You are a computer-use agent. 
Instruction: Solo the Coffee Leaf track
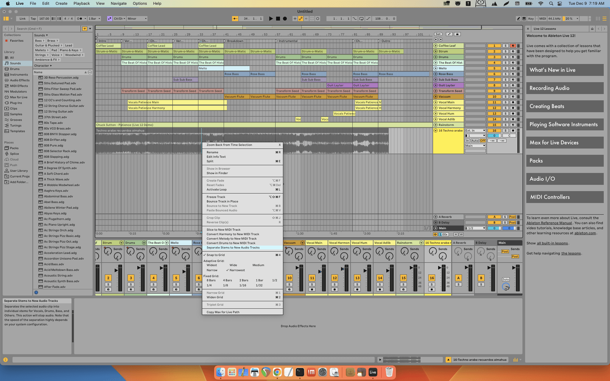[506, 46]
